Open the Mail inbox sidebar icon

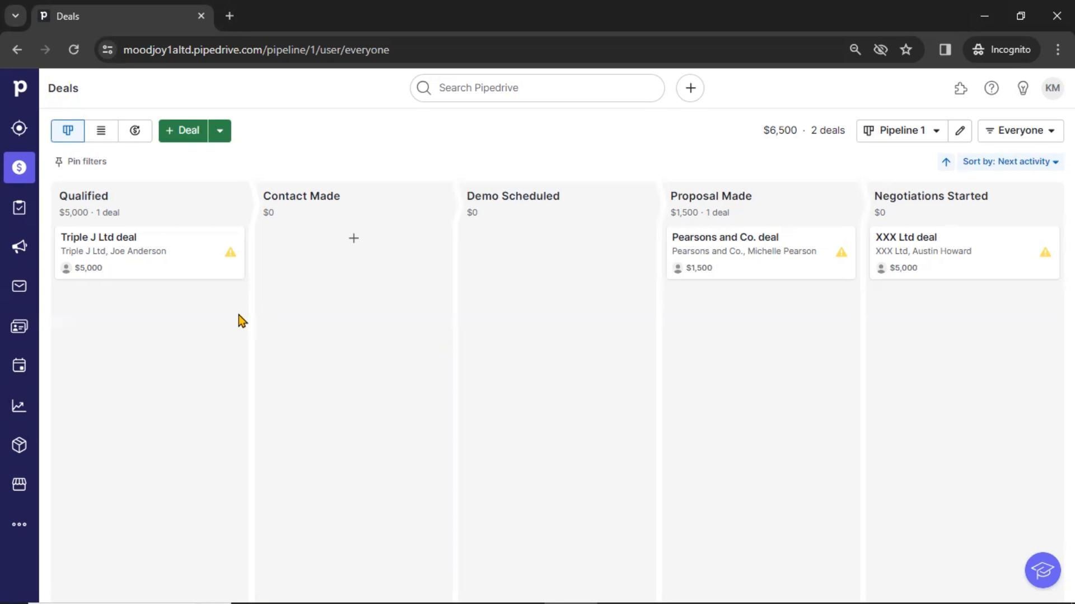(19, 286)
